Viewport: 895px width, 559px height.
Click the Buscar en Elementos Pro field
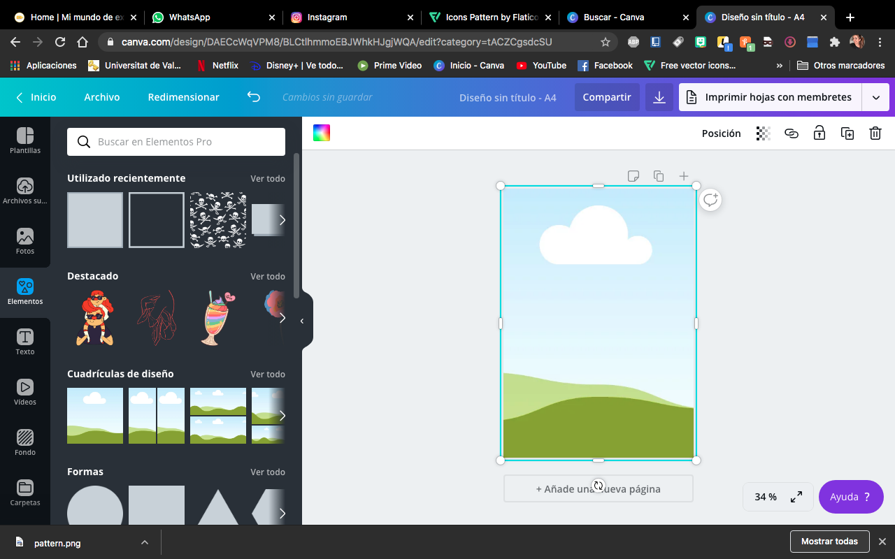(176, 142)
